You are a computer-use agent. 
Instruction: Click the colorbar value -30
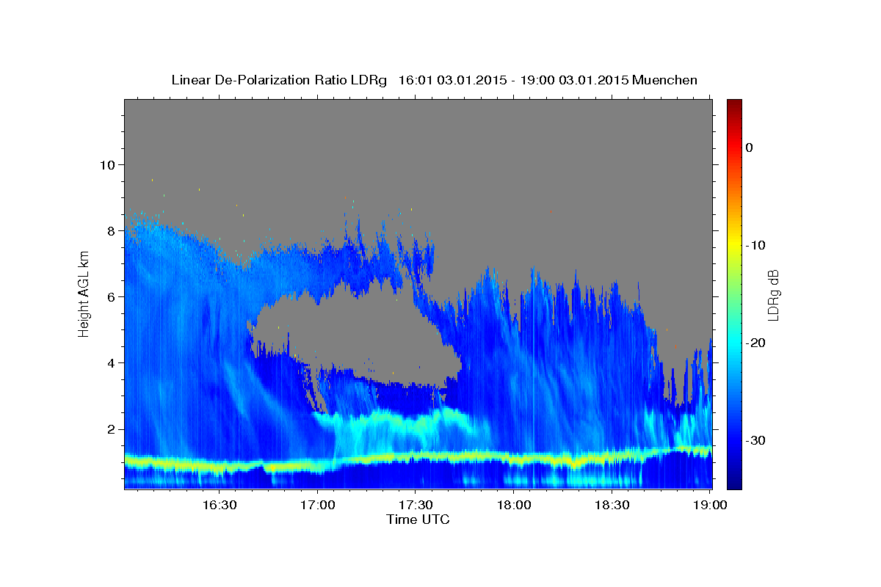[754, 440]
